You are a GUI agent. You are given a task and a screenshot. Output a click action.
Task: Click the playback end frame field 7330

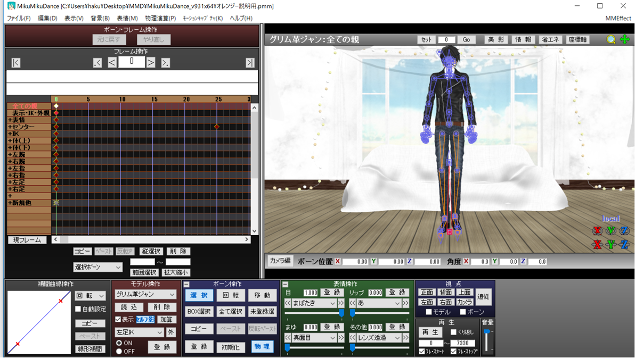click(x=462, y=343)
